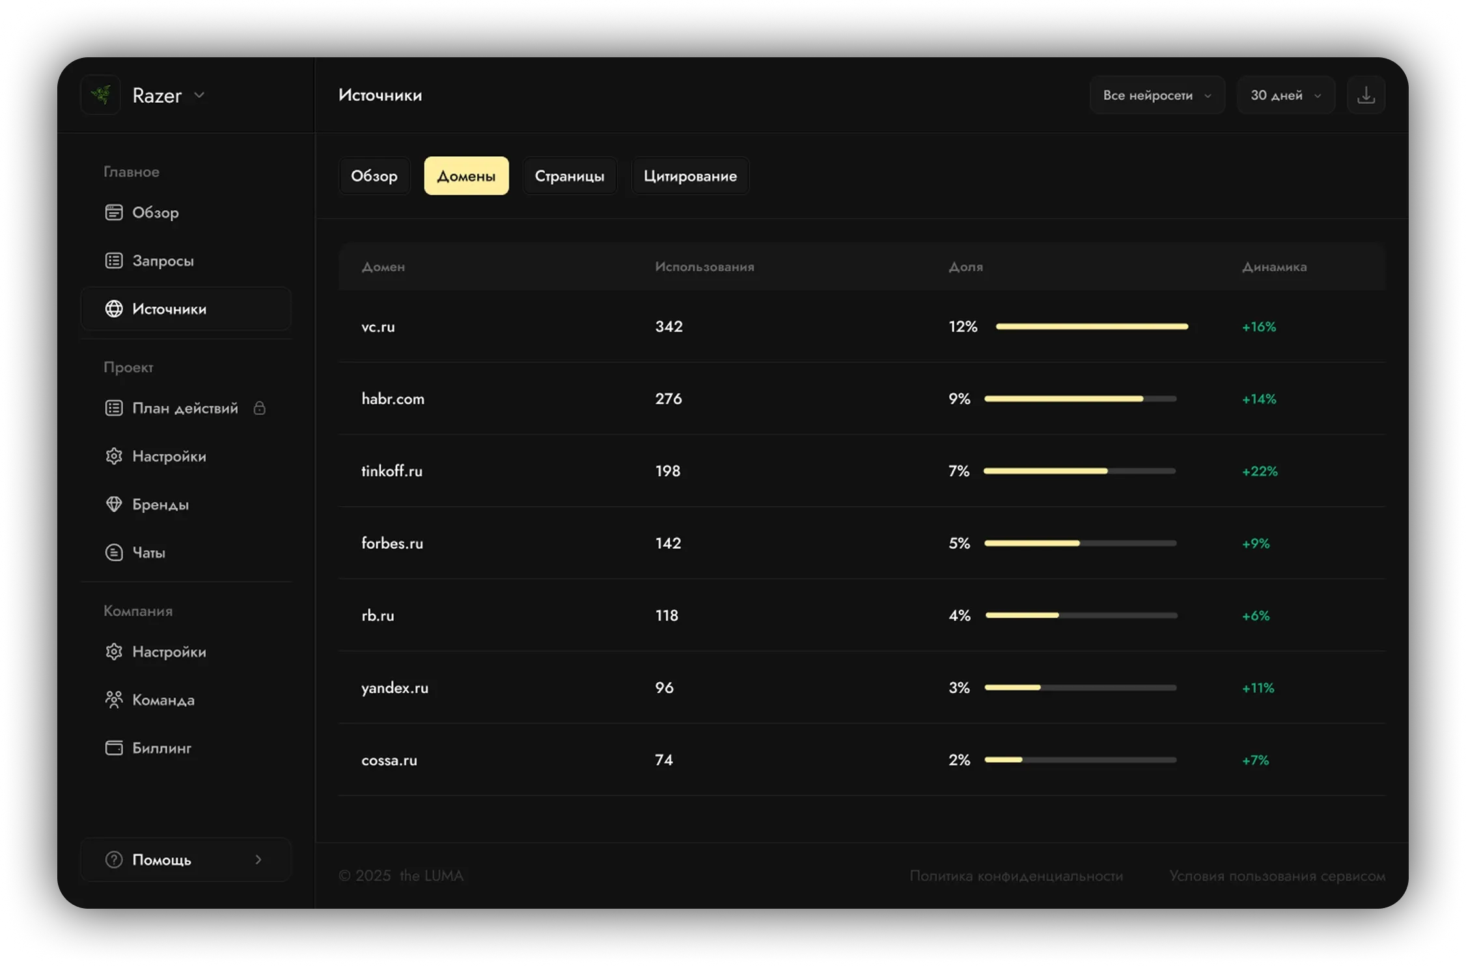1466x966 pixels.
Task: Sort by the Динамика column header
Action: pyautogui.click(x=1275, y=267)
